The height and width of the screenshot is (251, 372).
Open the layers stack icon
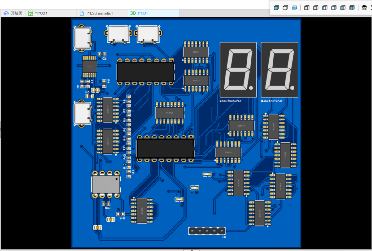tap(364, 8)
